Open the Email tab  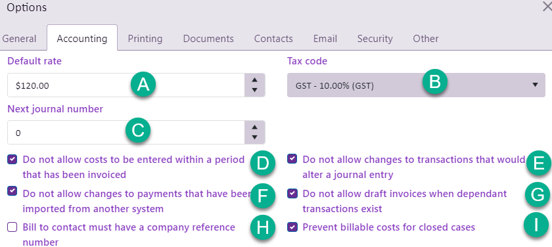click(325, 38)
